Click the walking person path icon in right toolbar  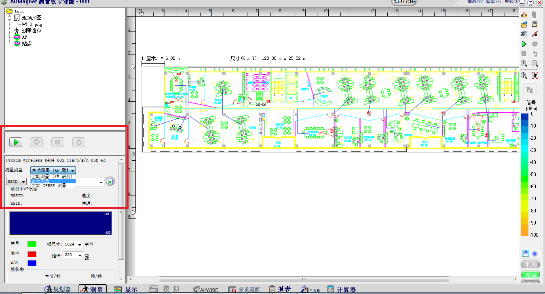(x=534, y=76)
